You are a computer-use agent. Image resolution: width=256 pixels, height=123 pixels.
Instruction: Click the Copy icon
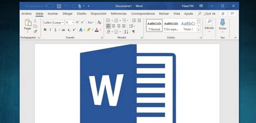[35, 26]
